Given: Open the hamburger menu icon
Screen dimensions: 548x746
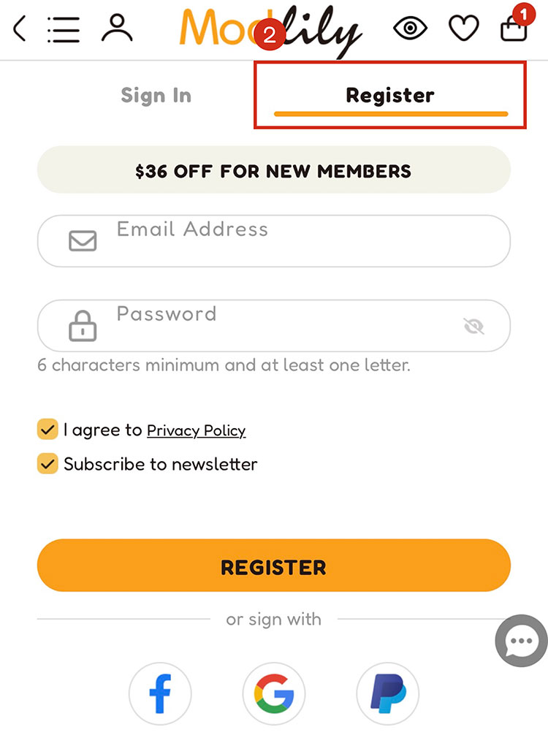Looking at the screenshot, I should point(63,29).
